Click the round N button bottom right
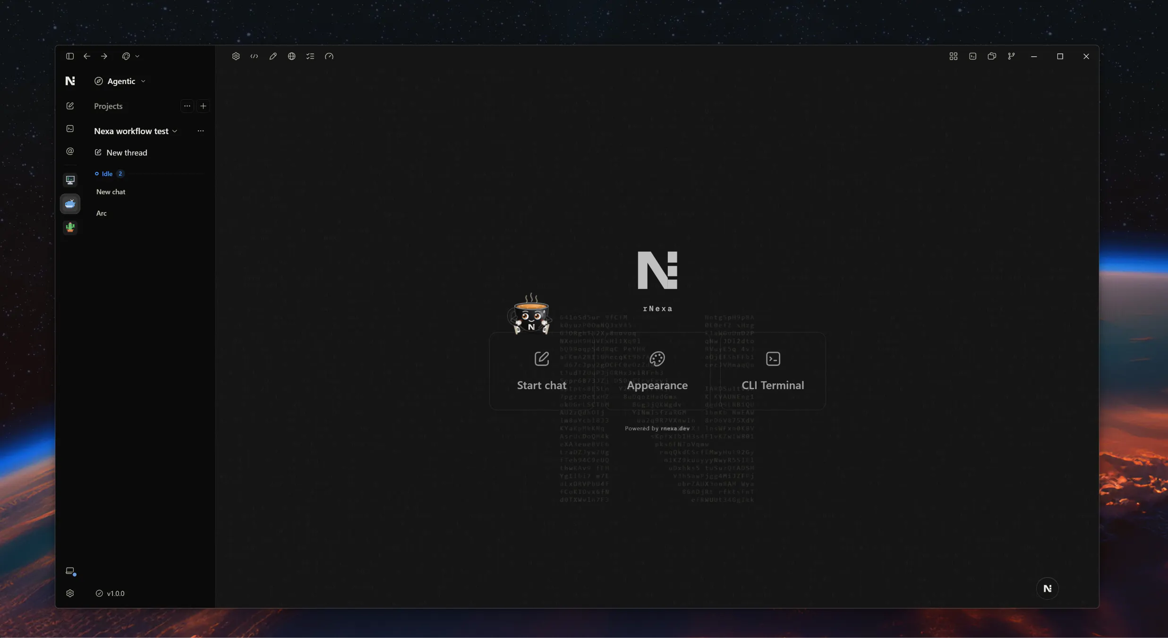 pyautogui.click(x=1047, y=588)
